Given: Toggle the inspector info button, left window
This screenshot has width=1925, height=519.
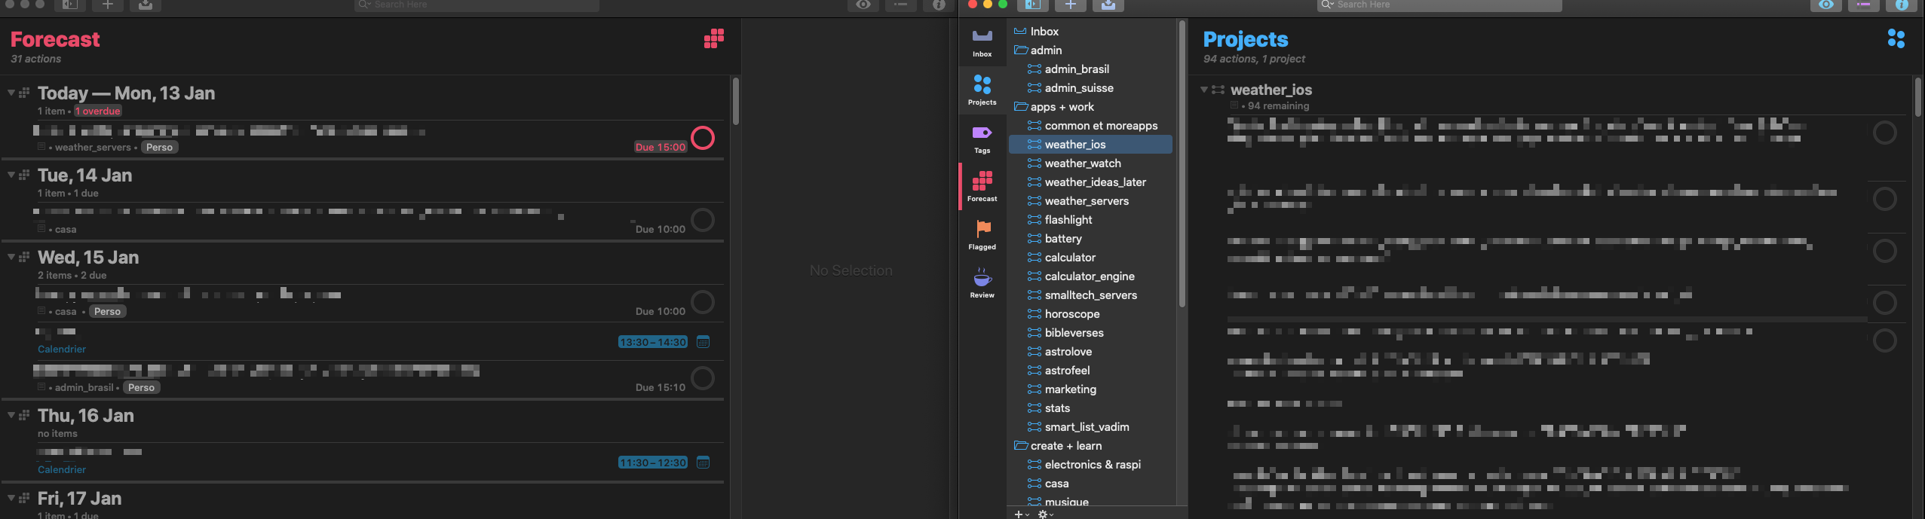Looking at the screenshot, I should tap(939, 5).
